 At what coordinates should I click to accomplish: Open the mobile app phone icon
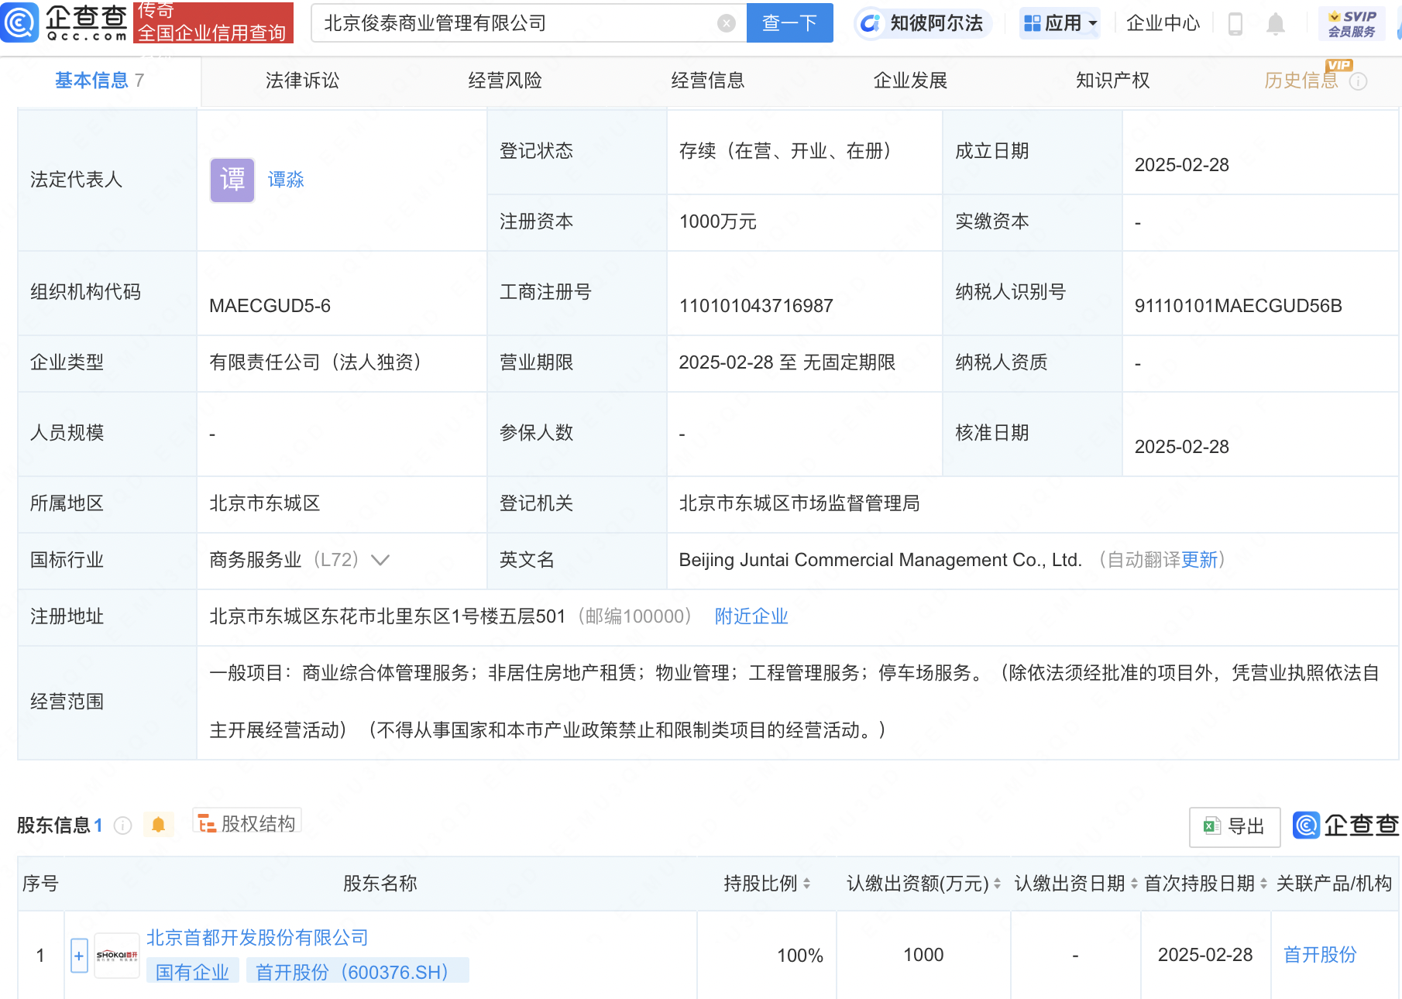1235,24
